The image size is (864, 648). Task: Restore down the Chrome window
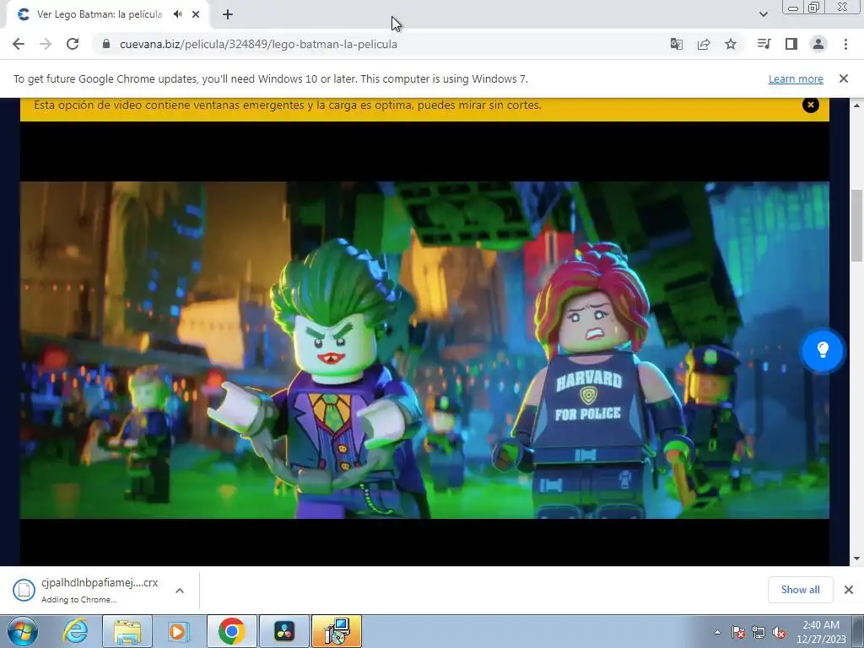tap(813, 7)
